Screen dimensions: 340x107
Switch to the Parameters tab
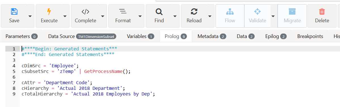coord(22,36)
